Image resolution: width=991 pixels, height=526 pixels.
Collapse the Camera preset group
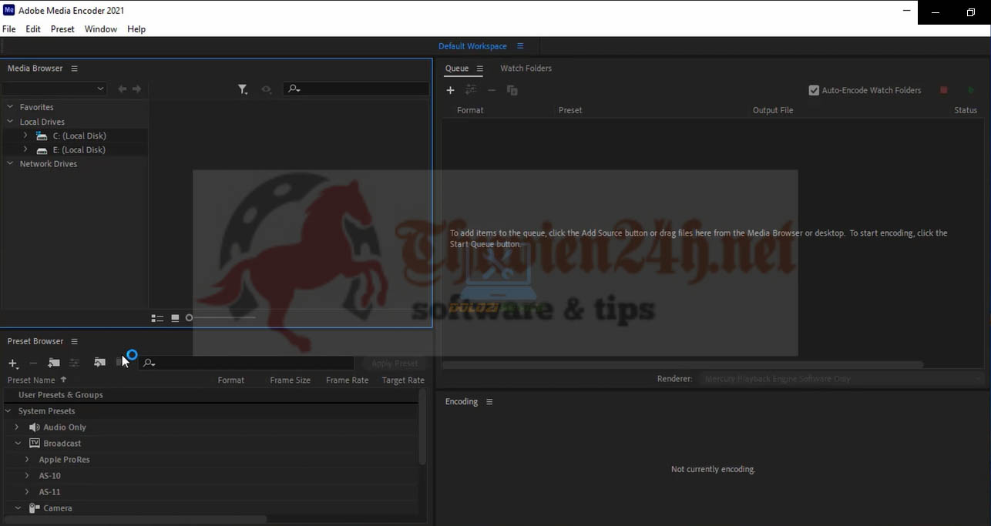[18, 508]
